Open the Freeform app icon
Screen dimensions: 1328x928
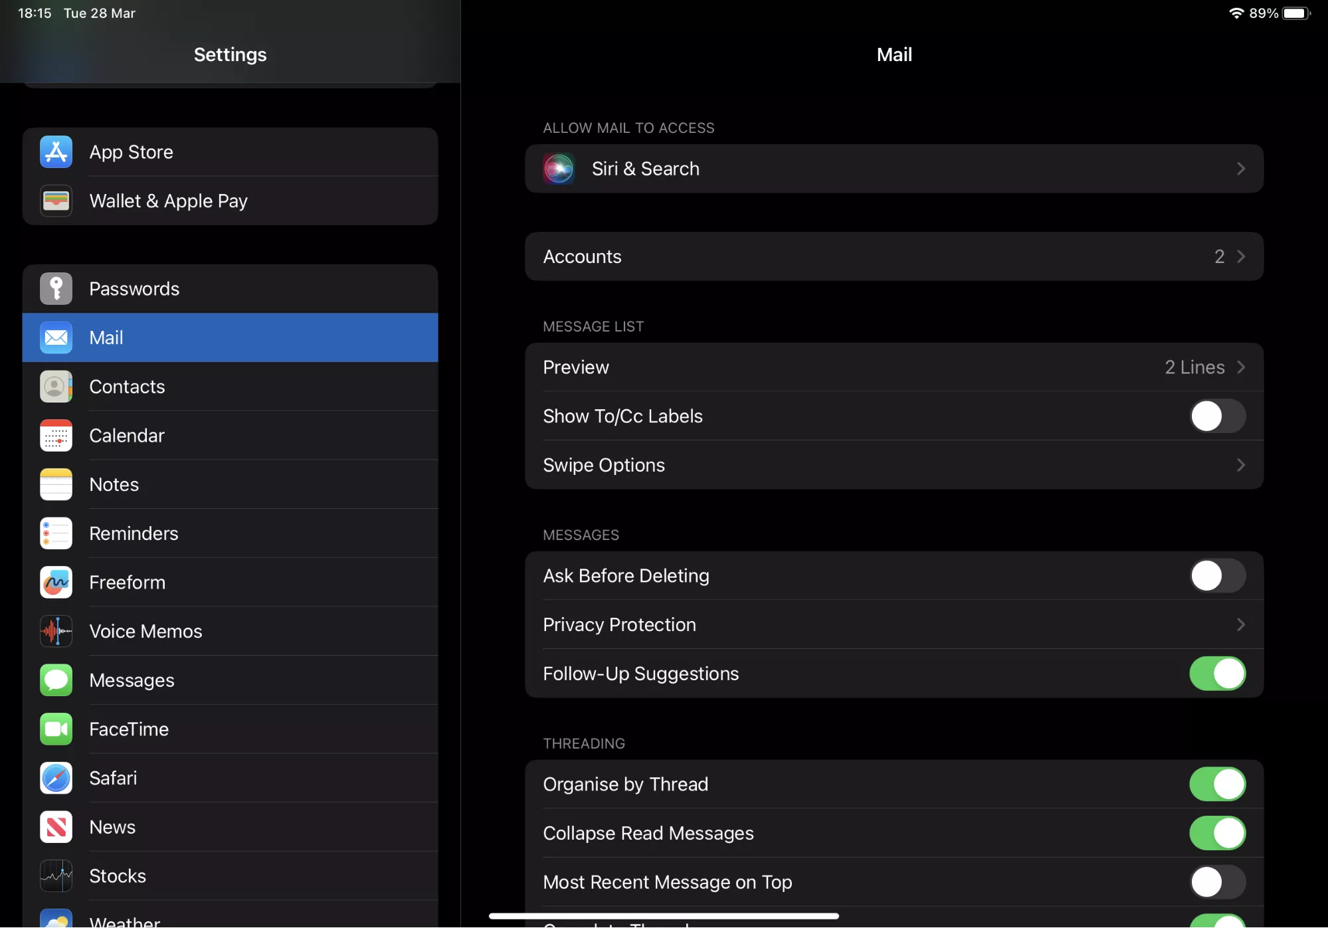pyautogui.click(x=56, y=583)
